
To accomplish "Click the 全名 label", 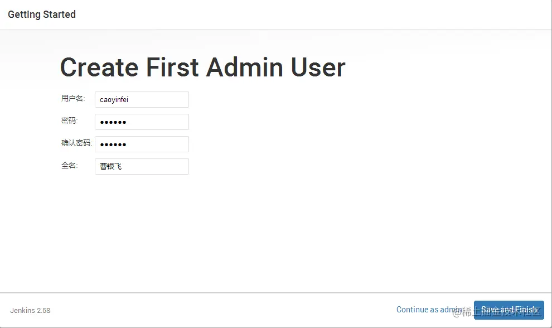I will tap(69, 165).
